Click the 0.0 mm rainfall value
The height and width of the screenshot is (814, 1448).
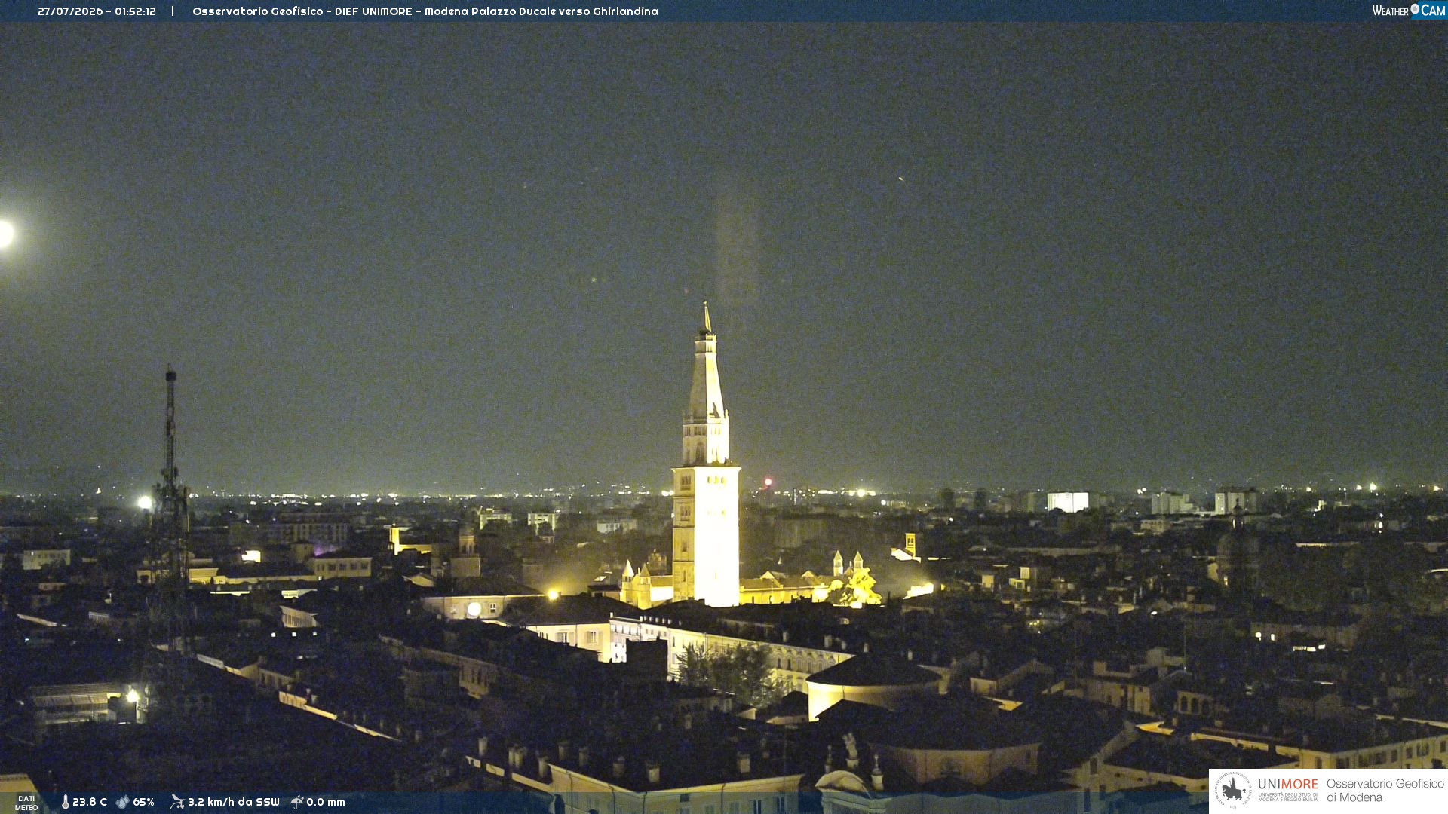coord(326,802)
